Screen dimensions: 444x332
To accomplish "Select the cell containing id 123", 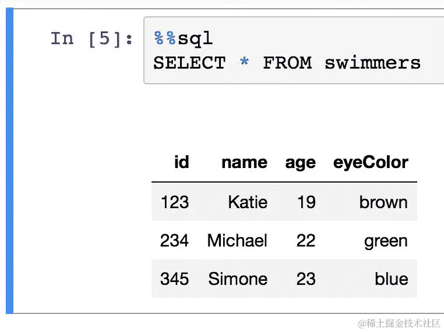I will coord(174,202).
